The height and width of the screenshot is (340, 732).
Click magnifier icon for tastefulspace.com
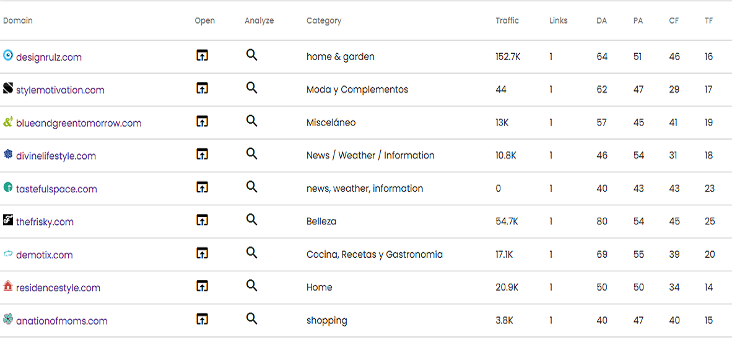coord(251,187)
